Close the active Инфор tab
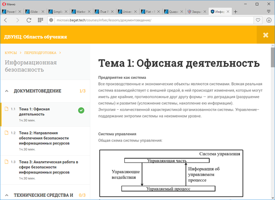This screenshot has width=275, height=200. point(228,11)
